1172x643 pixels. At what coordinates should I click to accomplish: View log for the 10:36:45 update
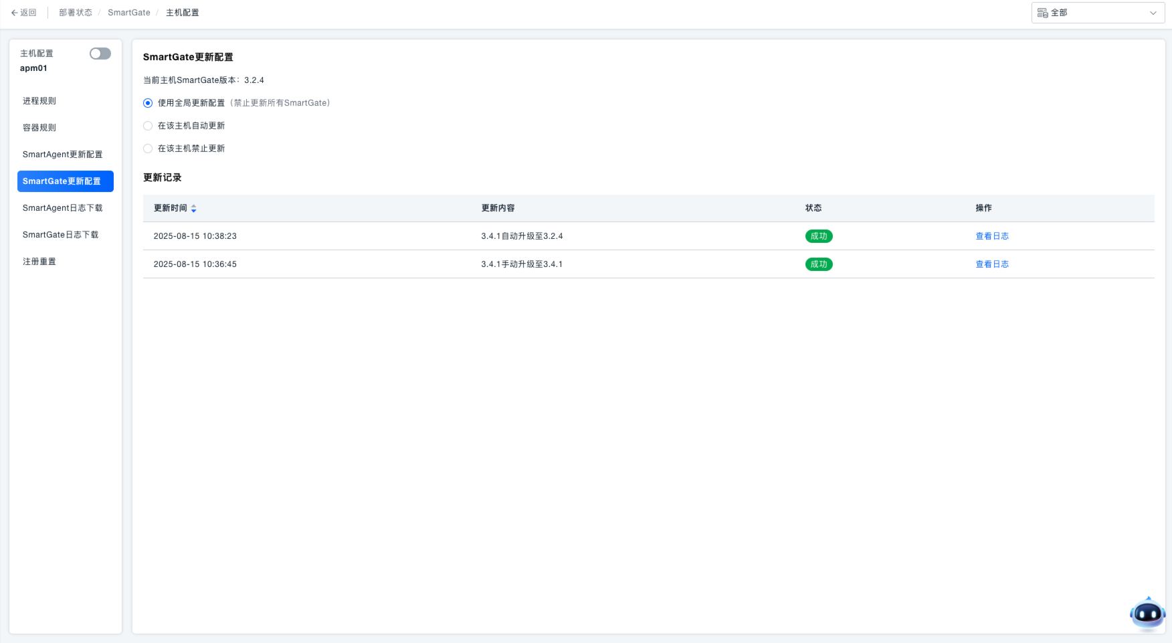point(991,264)
